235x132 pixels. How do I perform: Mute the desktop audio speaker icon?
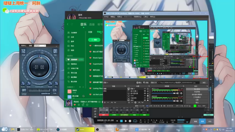coord(178,101)
